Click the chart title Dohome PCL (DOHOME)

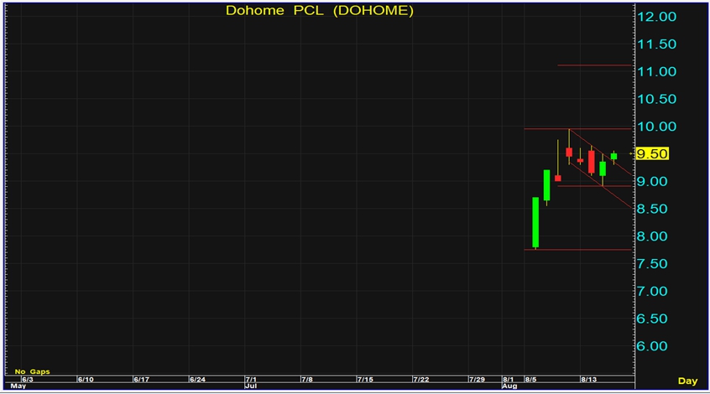pos(319,10)
